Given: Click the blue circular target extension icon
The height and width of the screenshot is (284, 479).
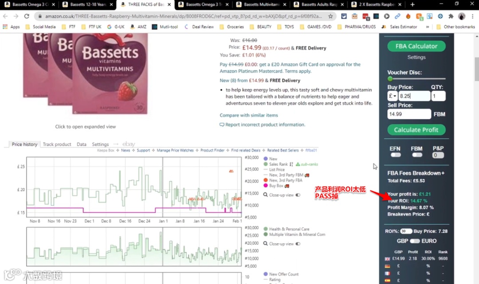Looking at the screenshot, I should pos(440,16).
